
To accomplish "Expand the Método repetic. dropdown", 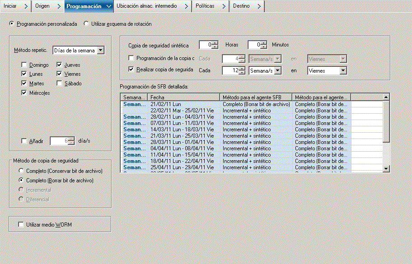I will pos(100,51).
